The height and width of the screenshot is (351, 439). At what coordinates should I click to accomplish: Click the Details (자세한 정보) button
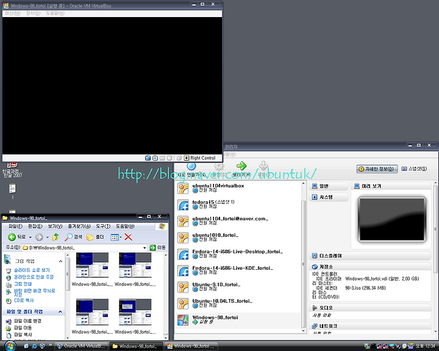point(377,168)
